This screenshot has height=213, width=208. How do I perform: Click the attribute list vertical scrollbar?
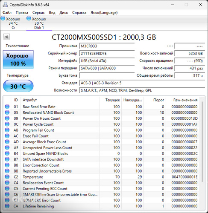(x=202, y=141)
